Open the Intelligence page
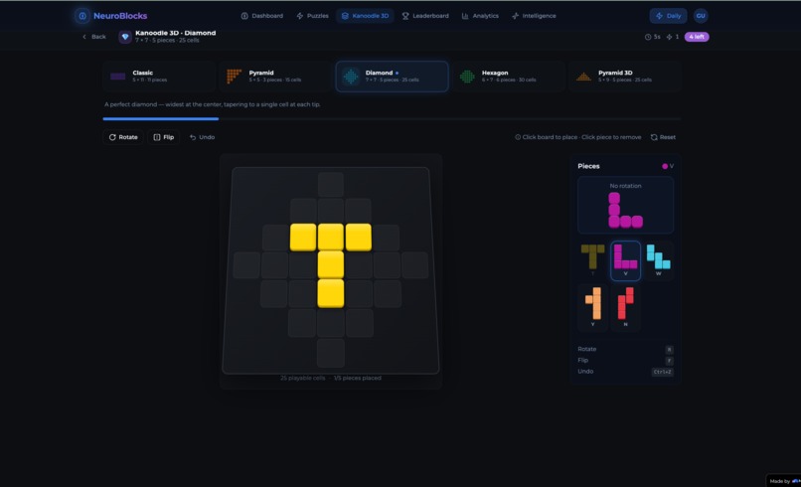Viewport: 801px width, 487px height. click(534, 16)
